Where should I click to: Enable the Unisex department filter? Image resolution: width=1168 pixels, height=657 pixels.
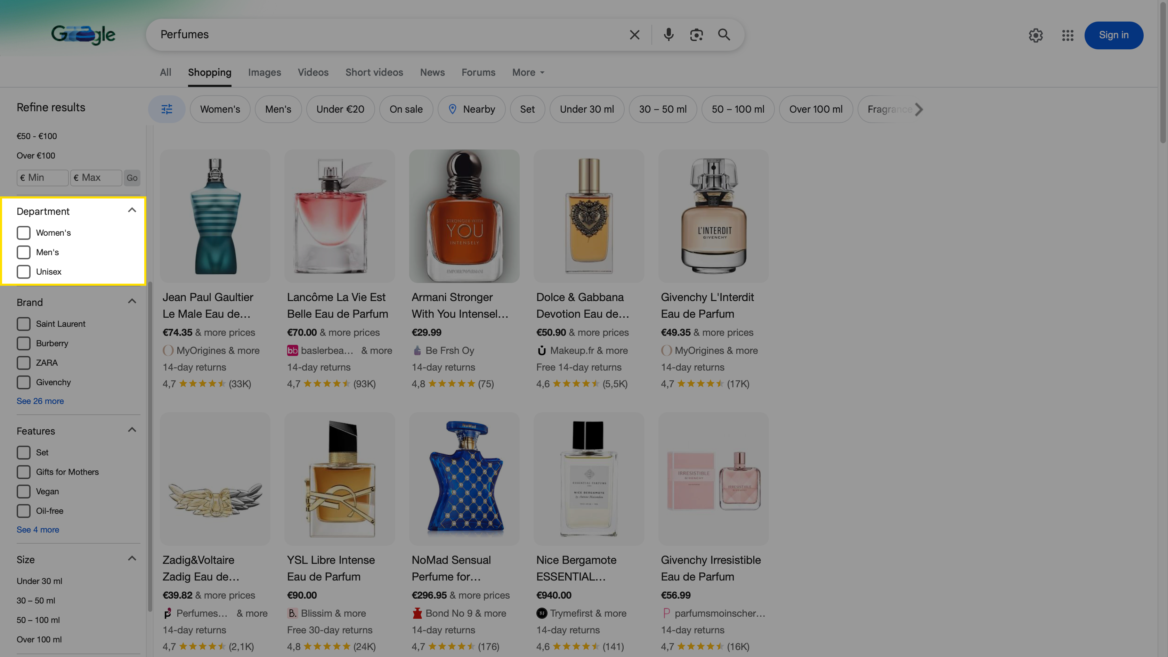tap(24, 271)
